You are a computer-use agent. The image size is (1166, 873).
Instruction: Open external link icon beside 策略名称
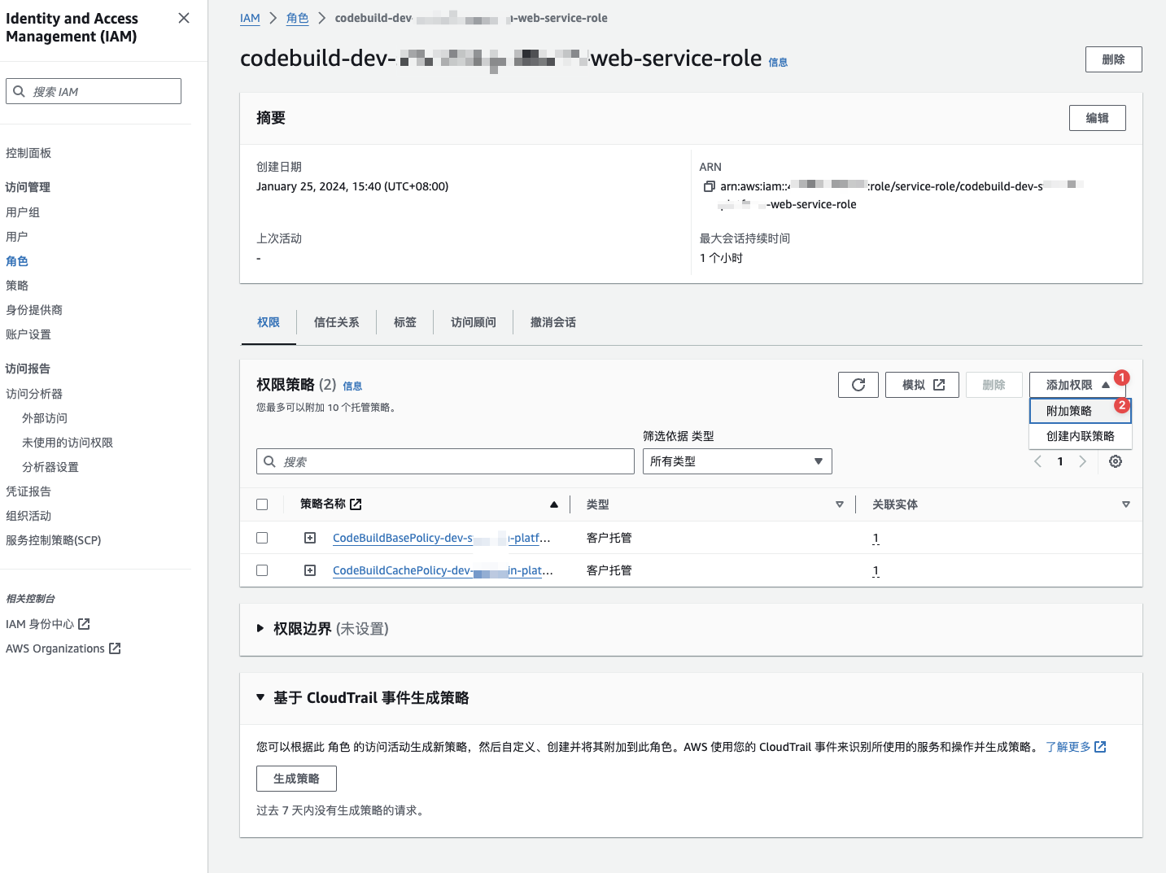click(x=356, y=504)
